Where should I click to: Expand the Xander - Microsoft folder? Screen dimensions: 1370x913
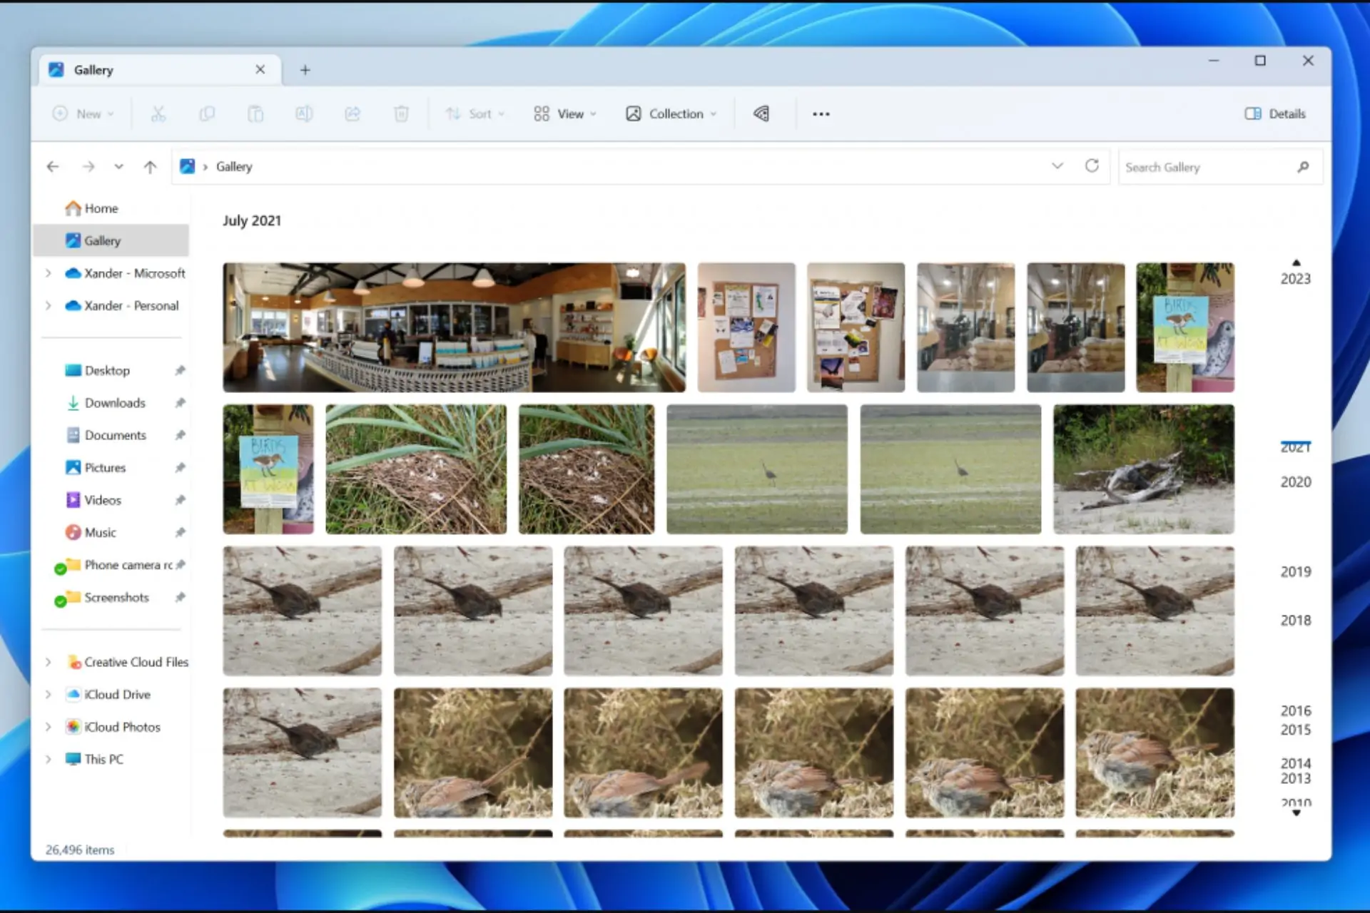[48, 272]
